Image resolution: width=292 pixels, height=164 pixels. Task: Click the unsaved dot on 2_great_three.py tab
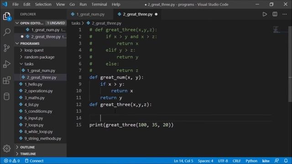156,14
